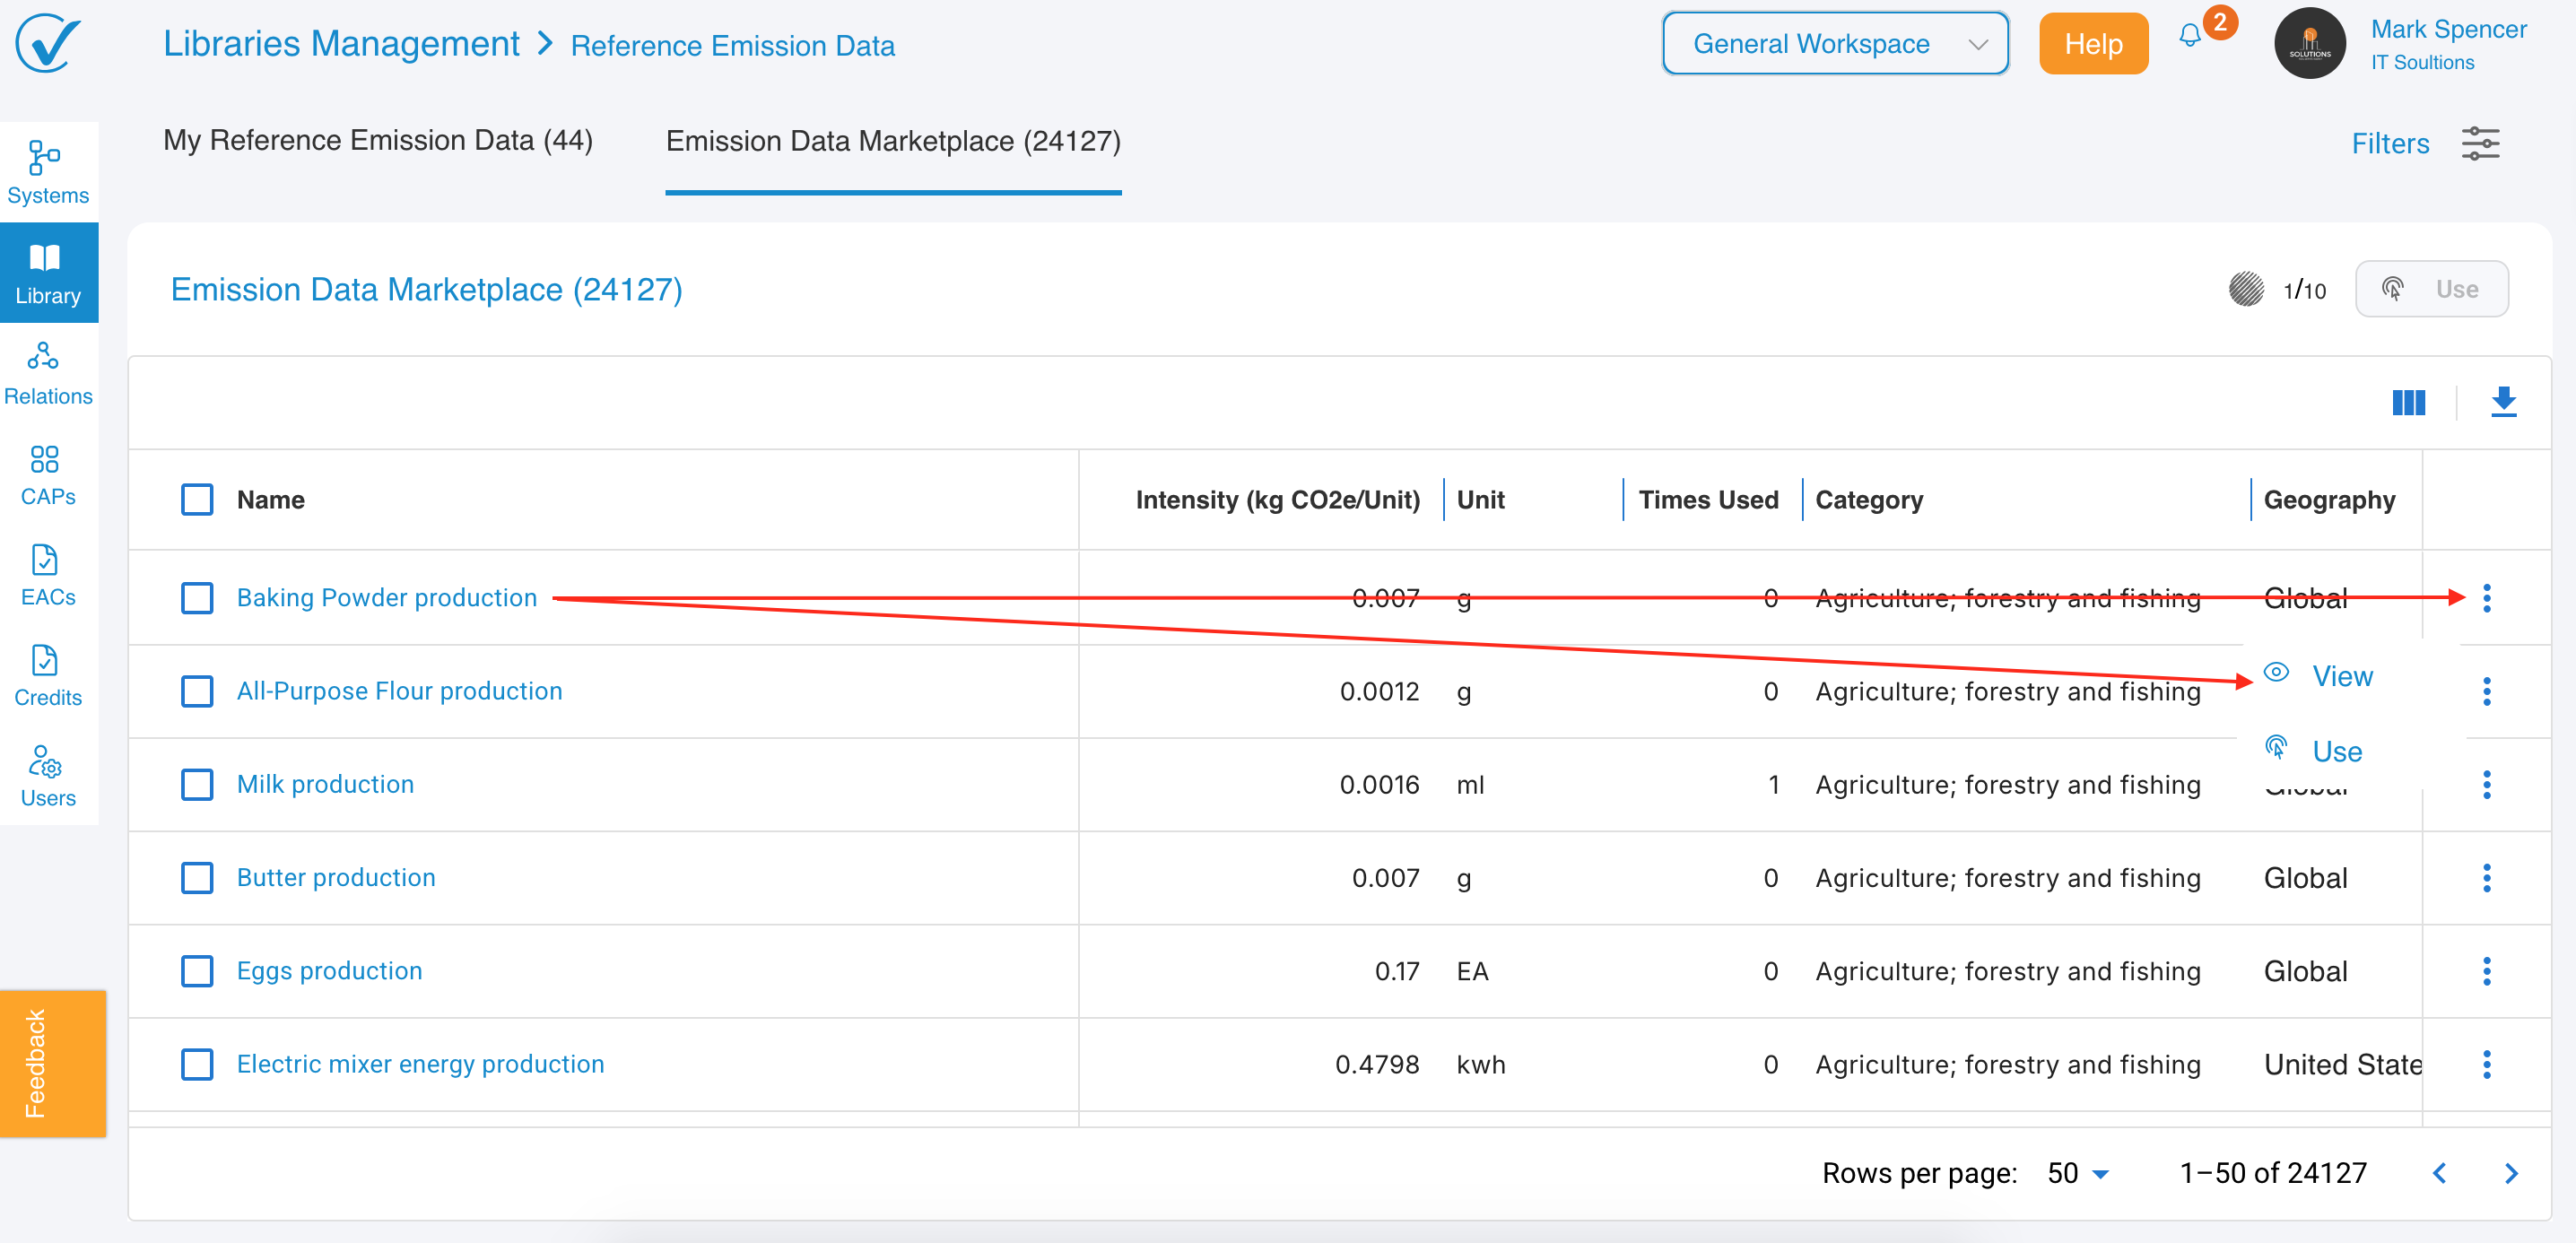This screenshot has width=2576, height=1243.
Task: Open the Butter production link
Action: tap(336, 878)
